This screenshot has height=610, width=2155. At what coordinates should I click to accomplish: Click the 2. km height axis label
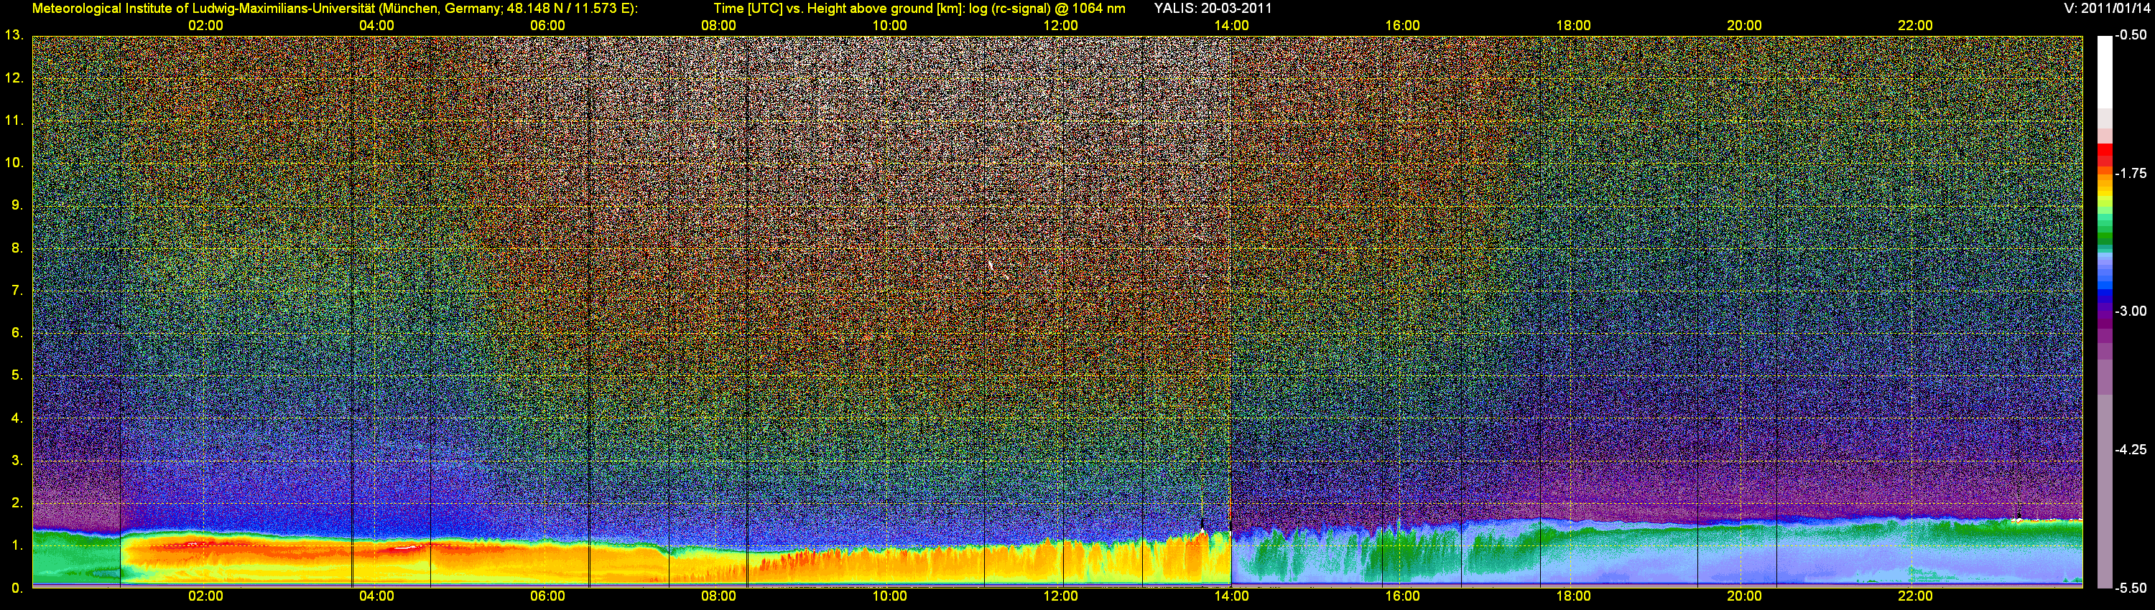point(17,503)
